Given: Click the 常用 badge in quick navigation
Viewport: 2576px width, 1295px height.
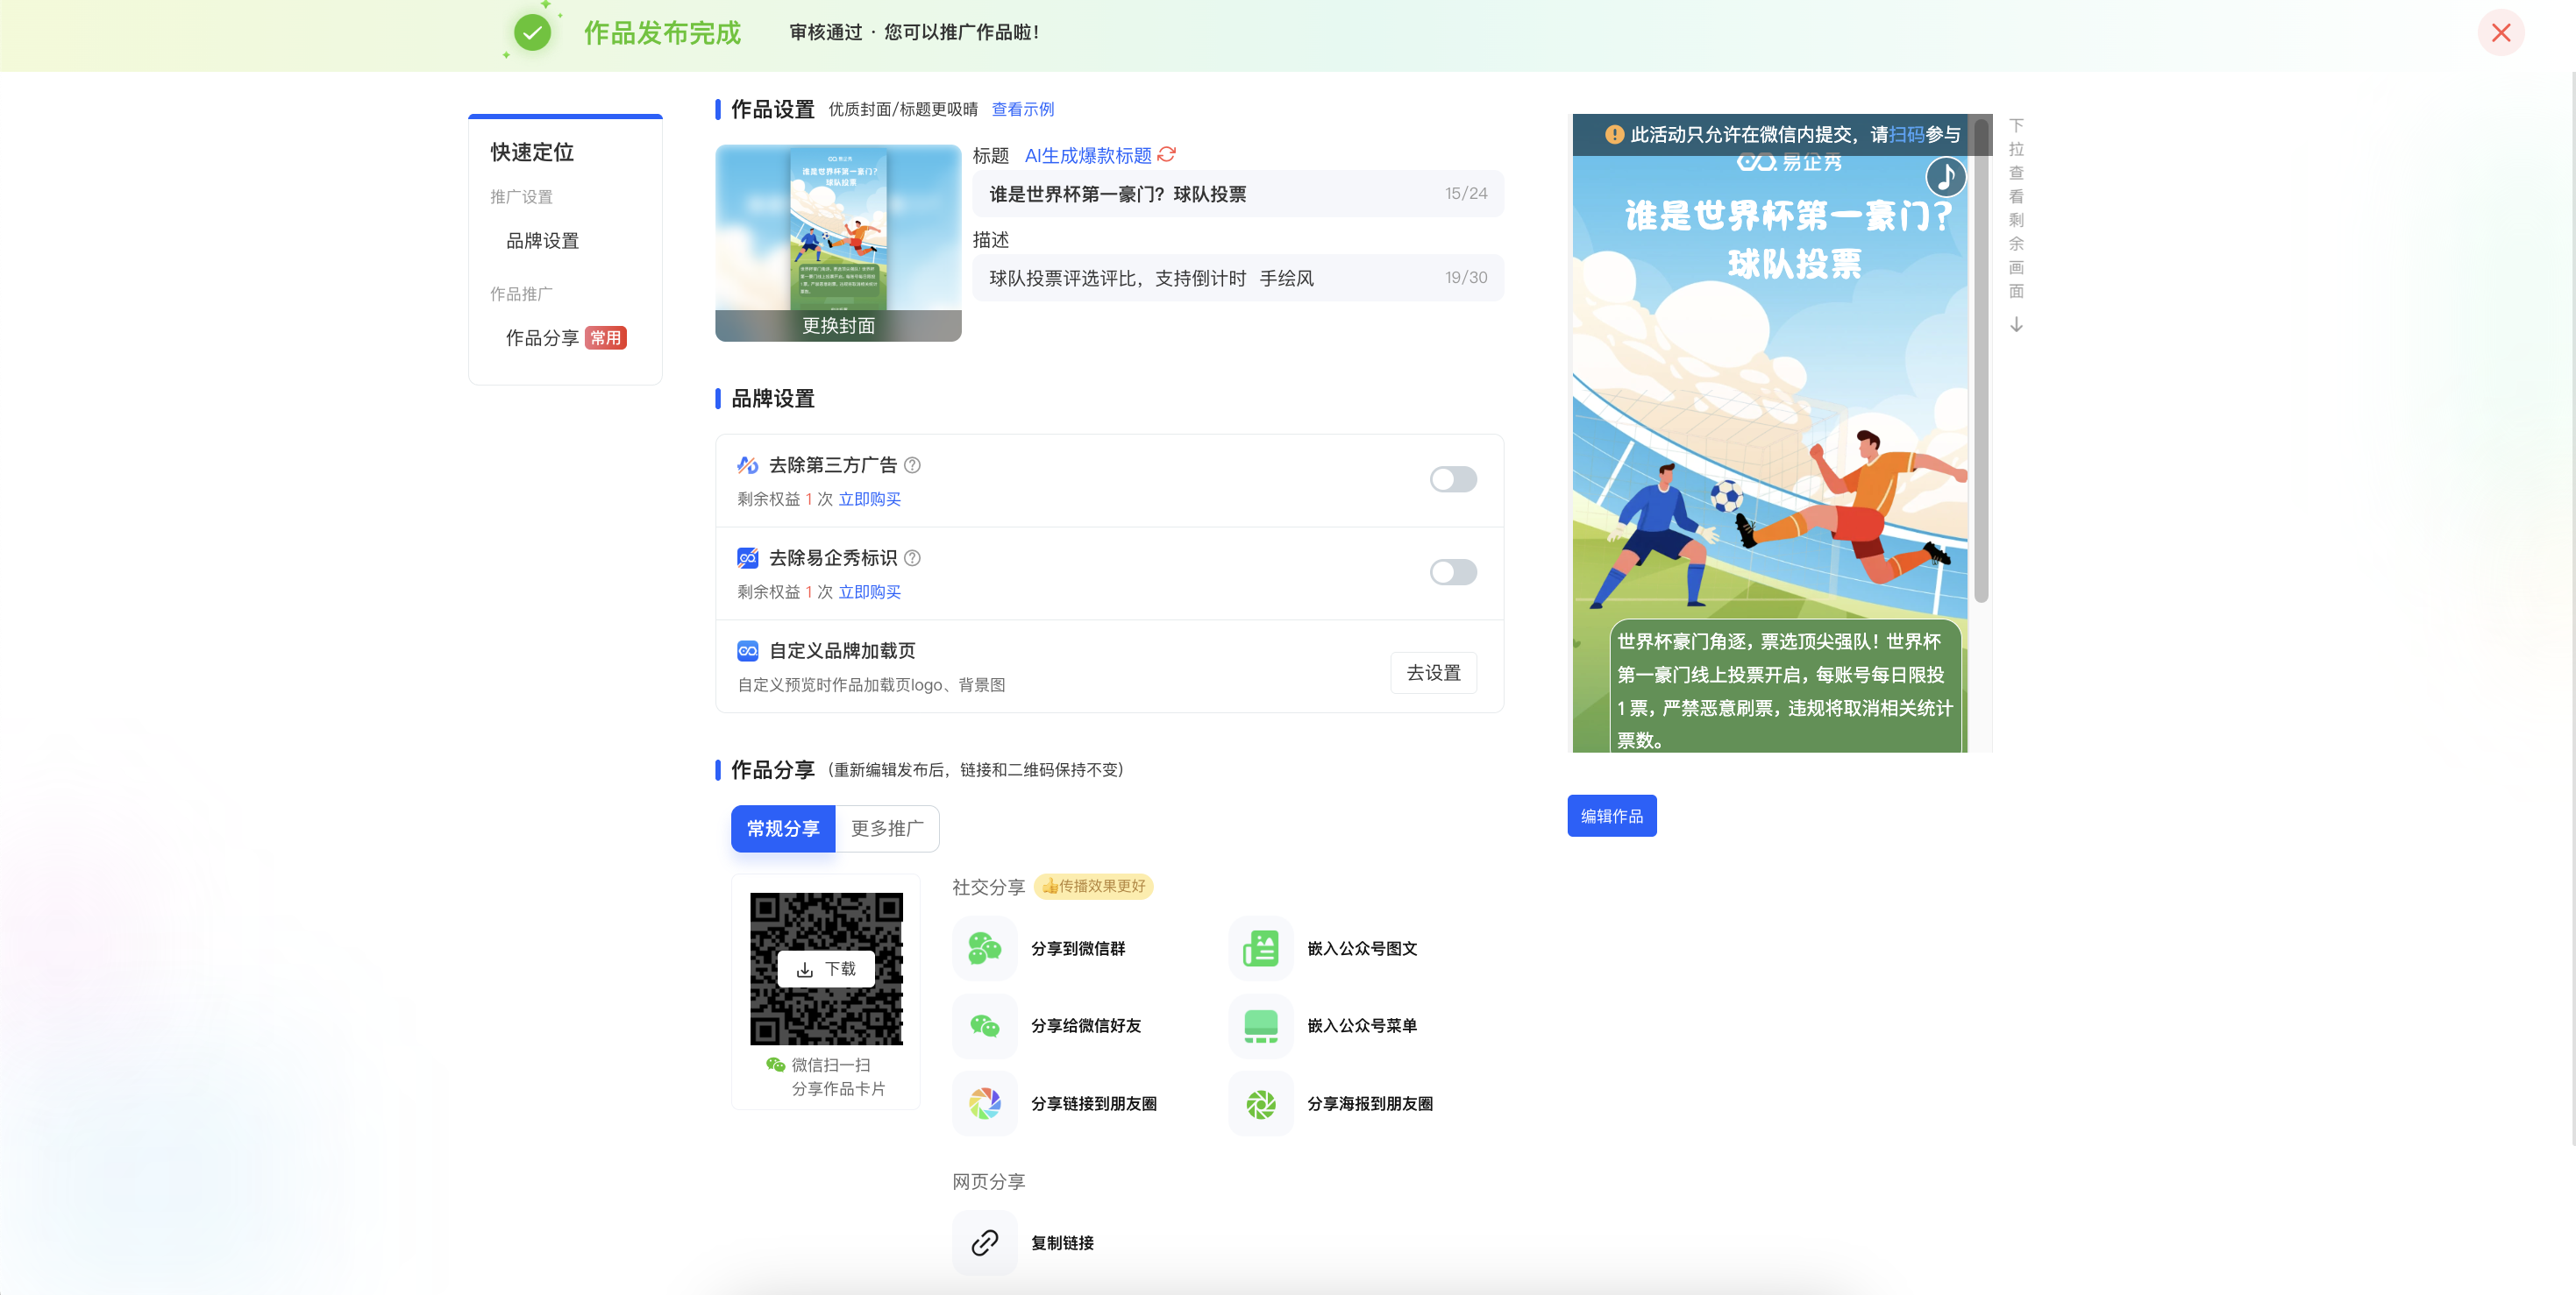Looking at the screenshot, I should point(605,337).
